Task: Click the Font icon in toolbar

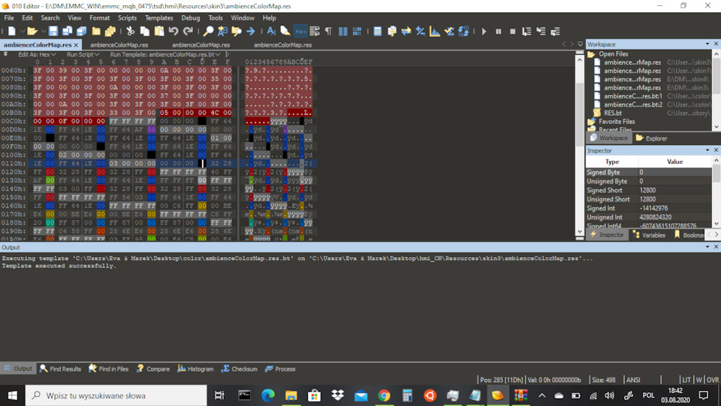Action: click(x=271, y=32)
